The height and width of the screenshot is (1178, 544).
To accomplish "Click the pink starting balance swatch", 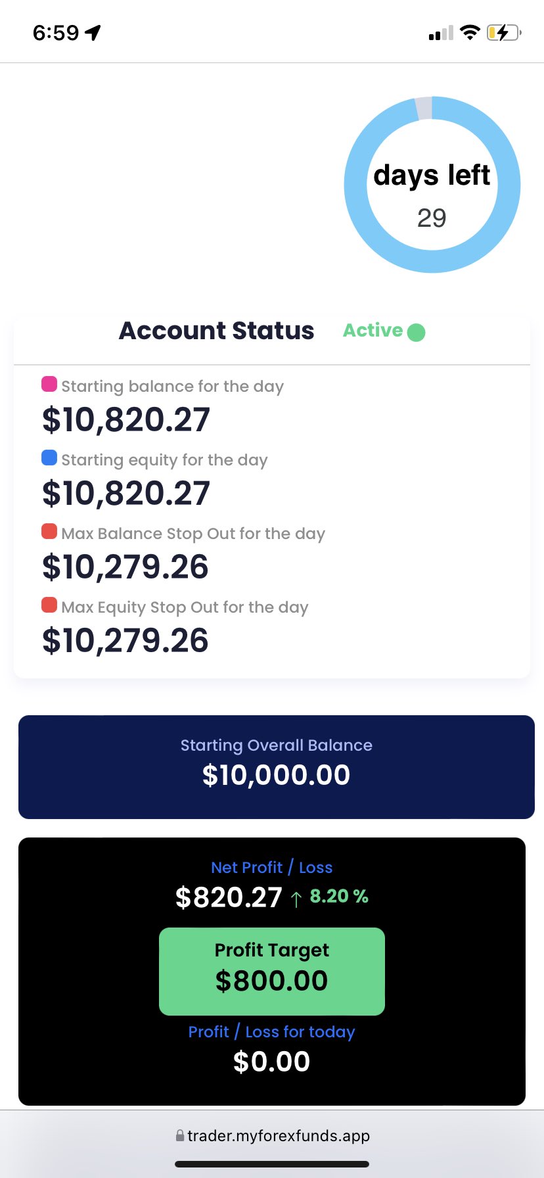I will 49,384.
